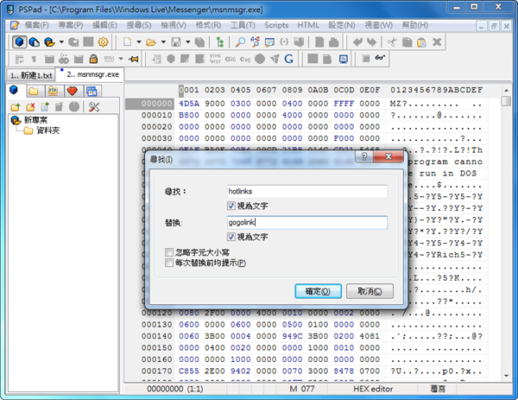Open the project icon dropdown arrow
This screenshot has width=518, height=400.
pyautogui.click(x=61, y=42)
